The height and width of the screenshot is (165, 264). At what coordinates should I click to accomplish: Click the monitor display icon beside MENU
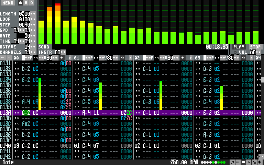click(x=26, y=2)
